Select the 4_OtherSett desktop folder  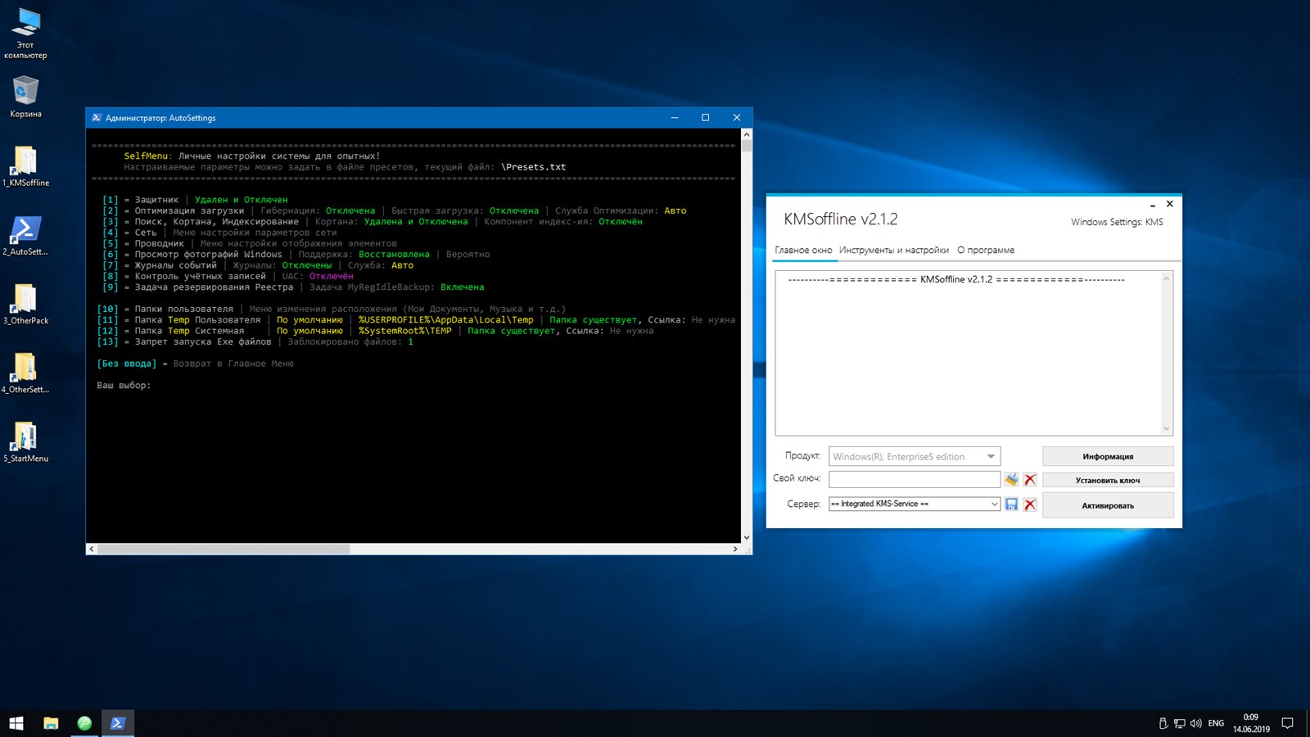pos(25,373)
